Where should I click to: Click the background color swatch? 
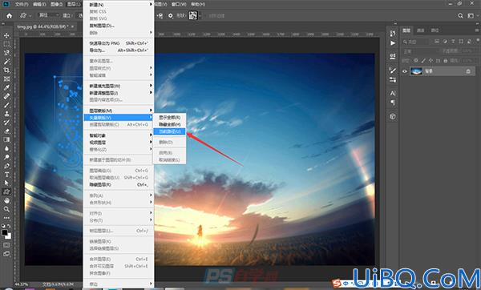pos(9,236)
